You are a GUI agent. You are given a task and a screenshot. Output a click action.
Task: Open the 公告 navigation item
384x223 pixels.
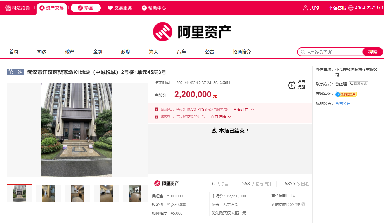click(209, 52)
